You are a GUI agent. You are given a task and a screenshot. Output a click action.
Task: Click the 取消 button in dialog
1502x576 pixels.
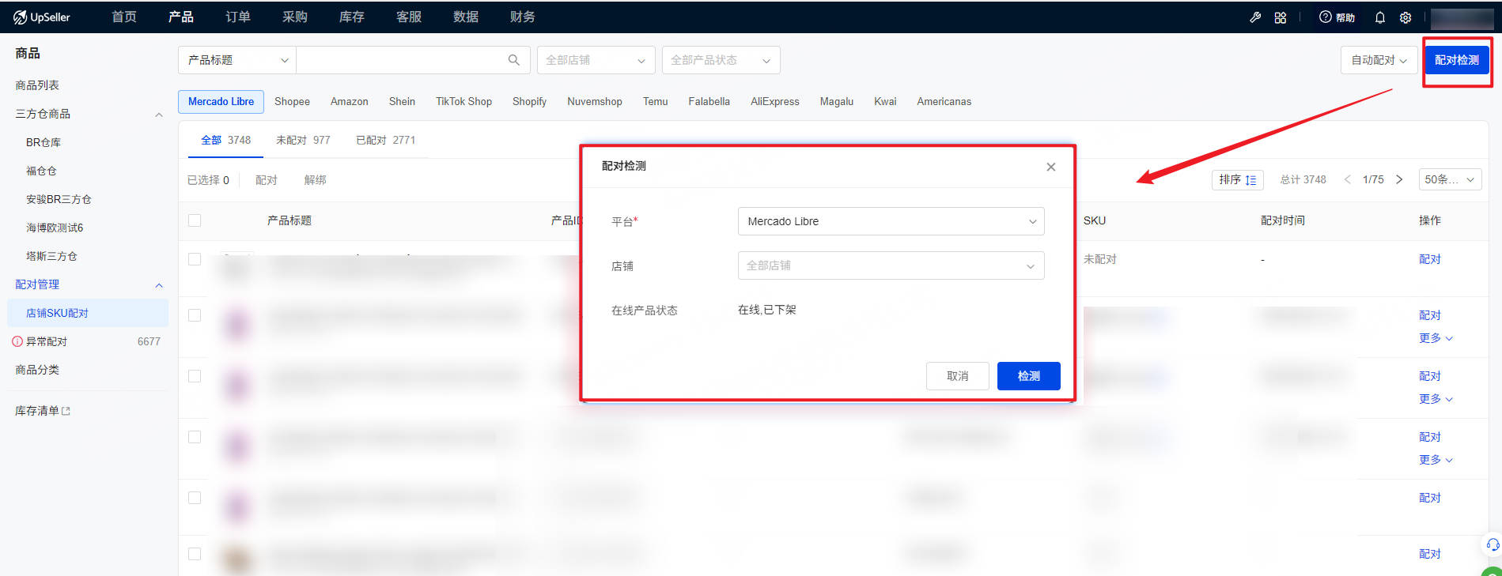point(957,376)
